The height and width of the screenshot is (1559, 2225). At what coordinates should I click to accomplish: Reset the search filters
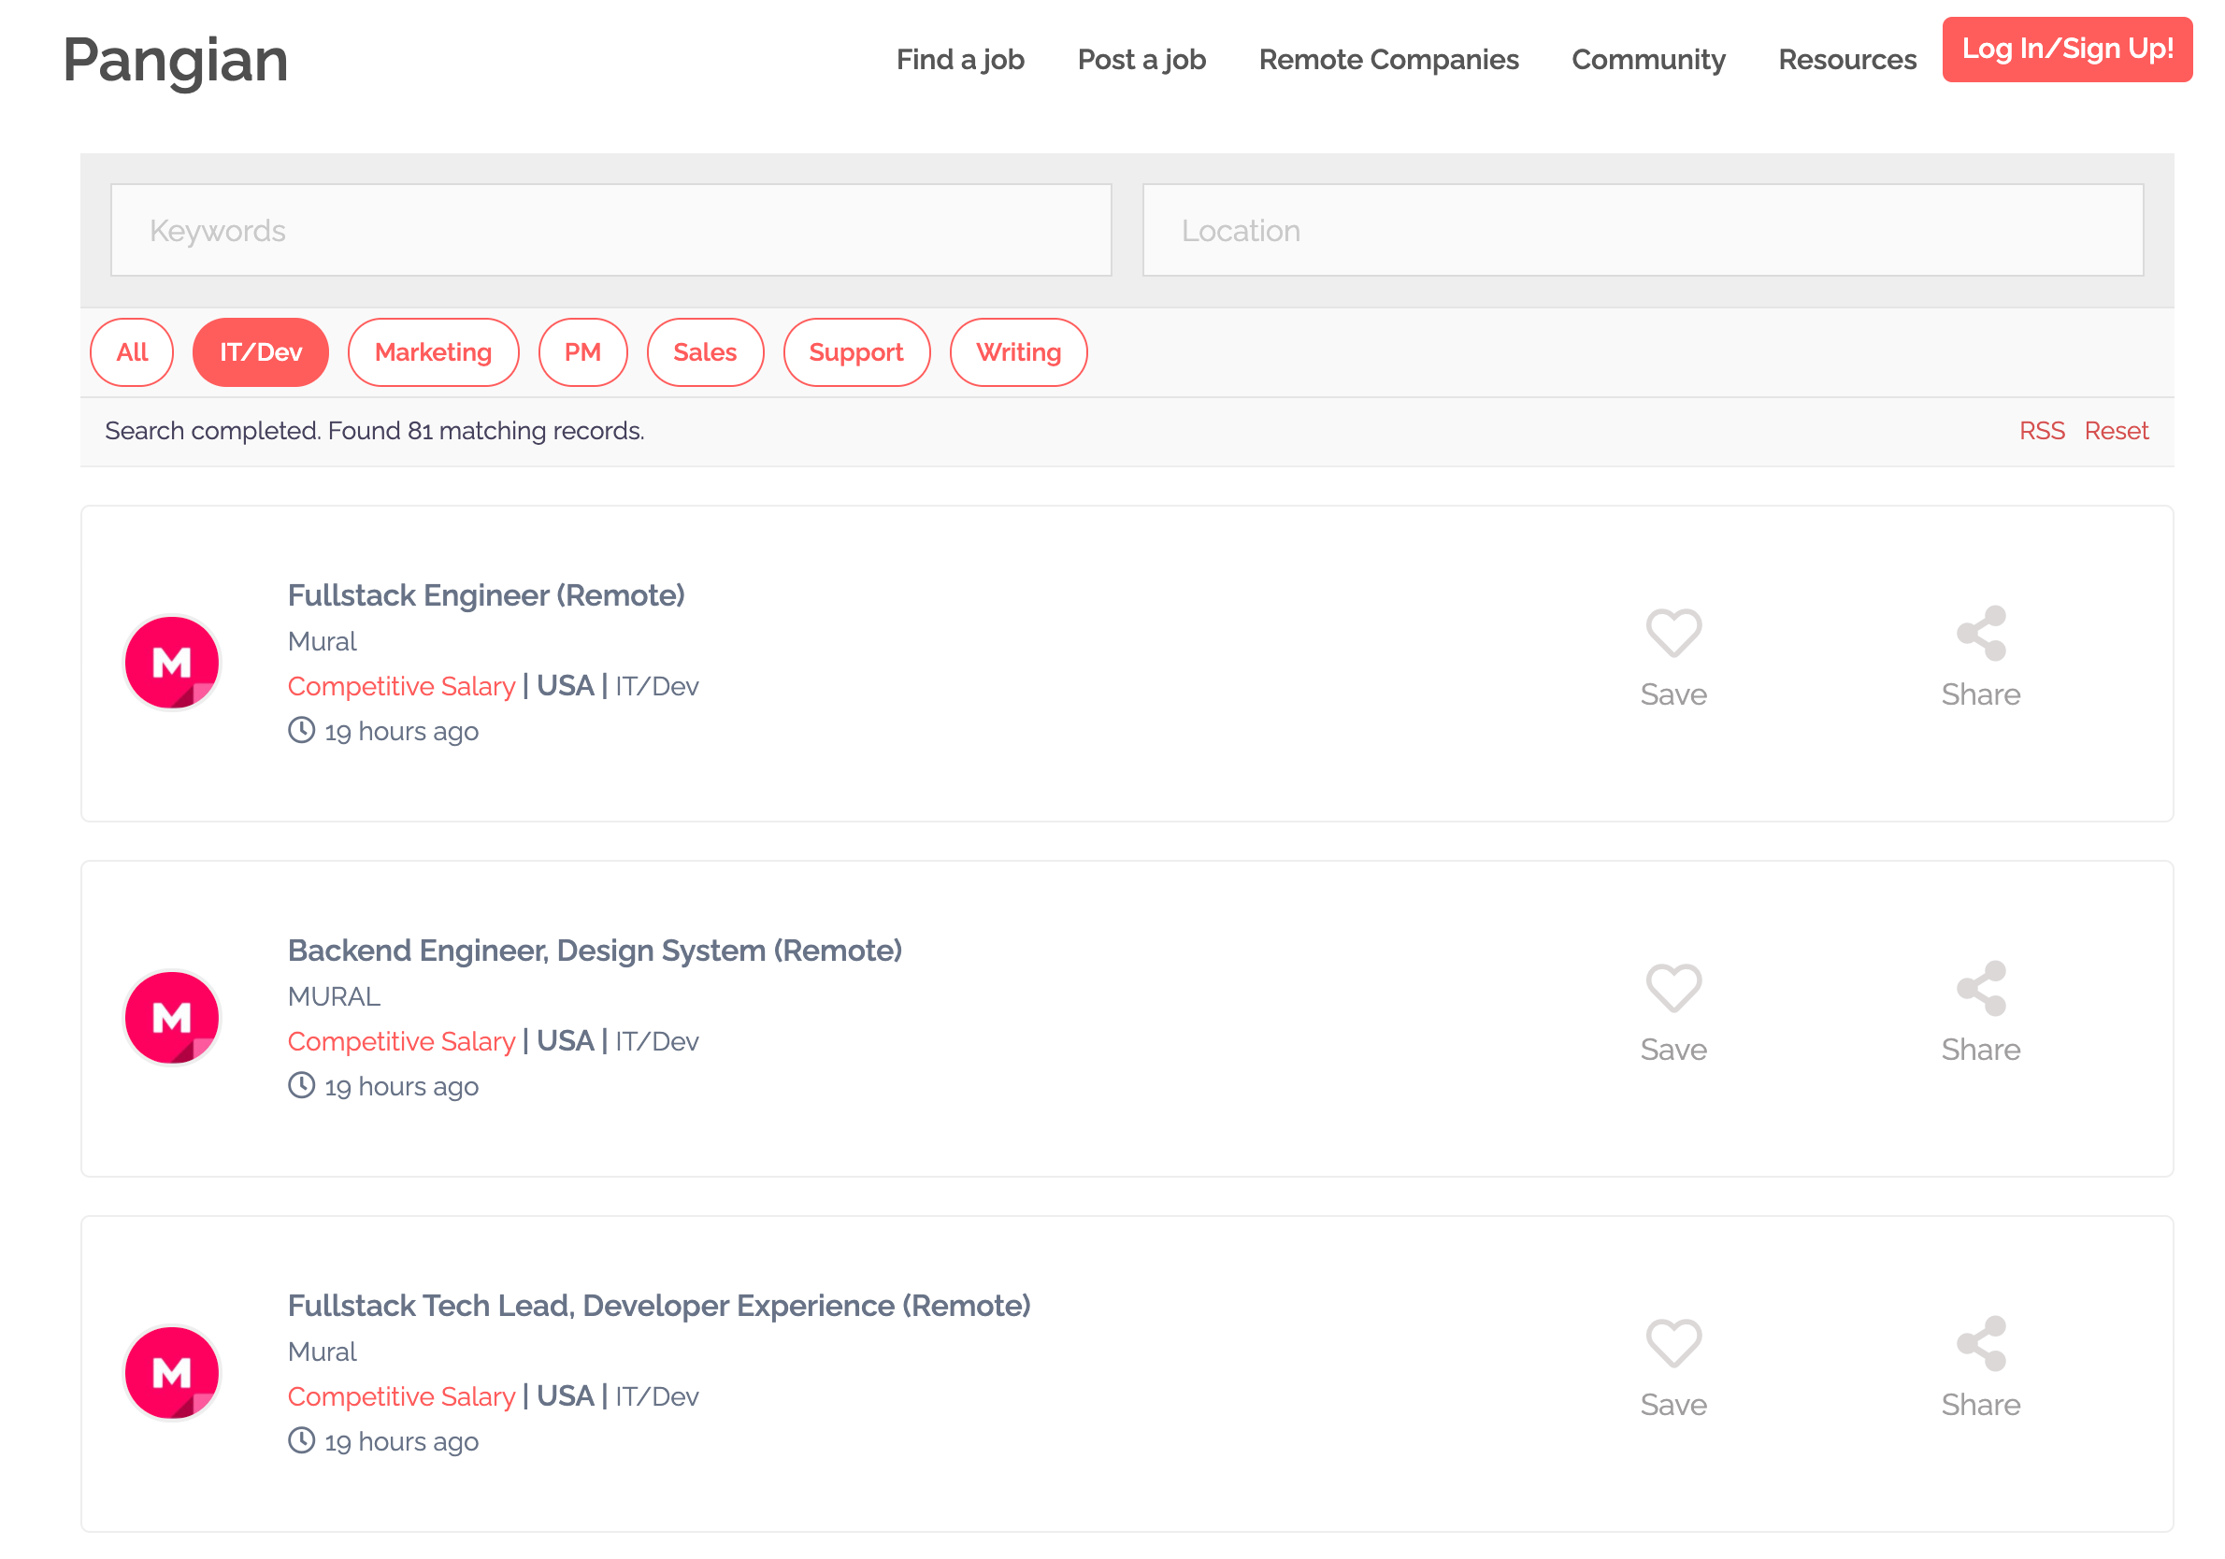(2116, 430)
